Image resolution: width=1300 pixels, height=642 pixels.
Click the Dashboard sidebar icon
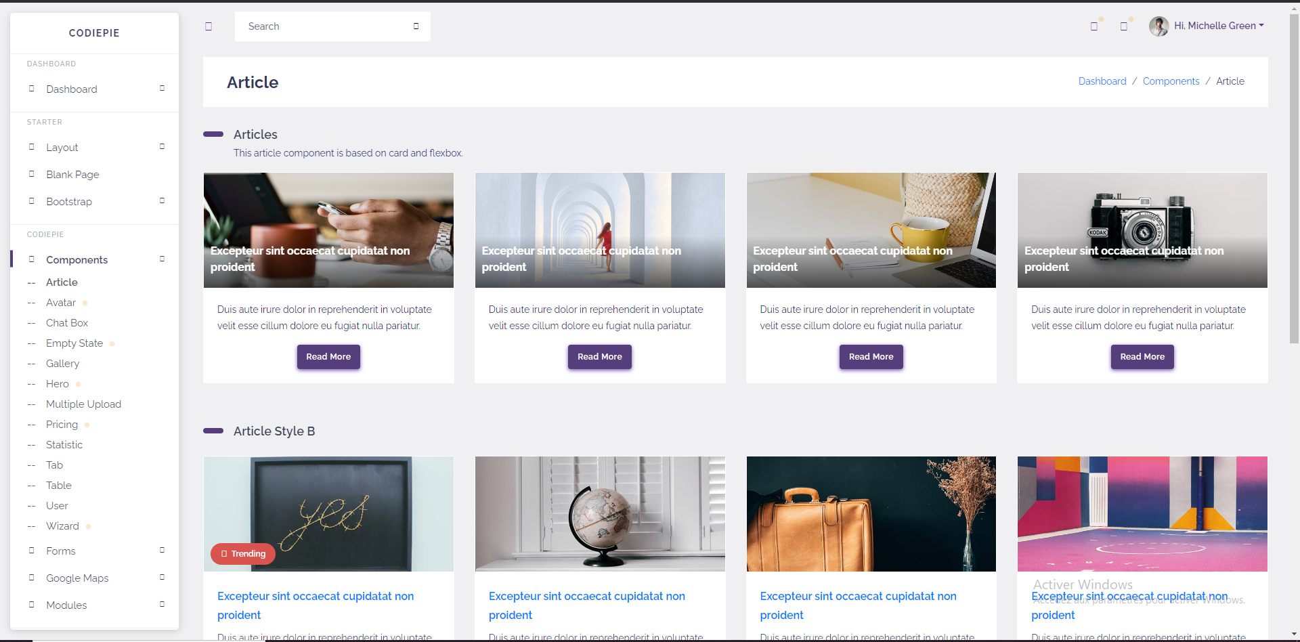pyautogui.click(x=31, y=89)
